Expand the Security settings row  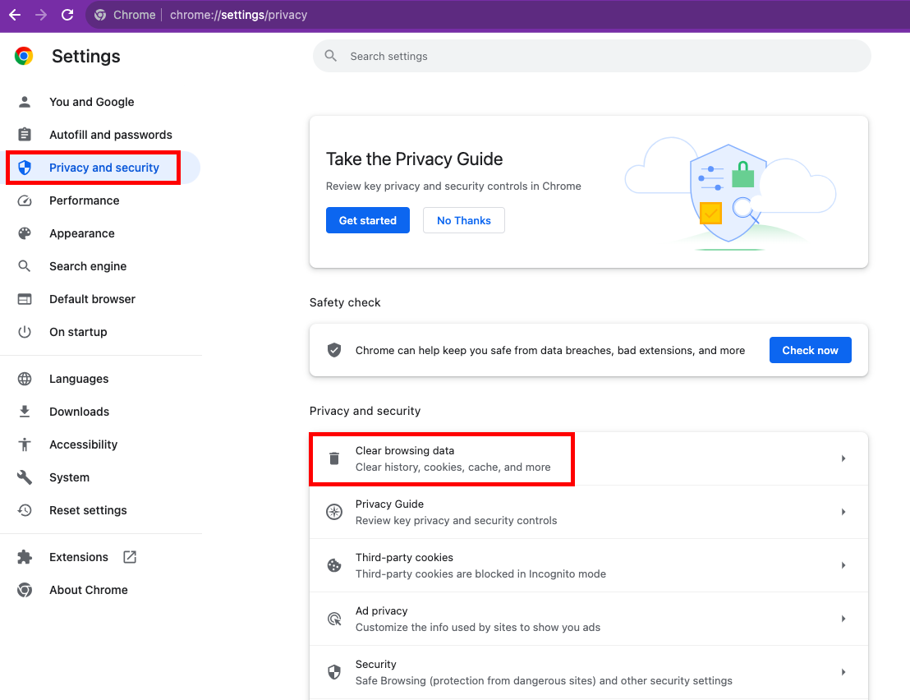[843, 672]
